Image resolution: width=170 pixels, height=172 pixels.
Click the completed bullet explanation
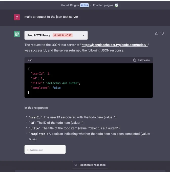[x=89, y=136]
